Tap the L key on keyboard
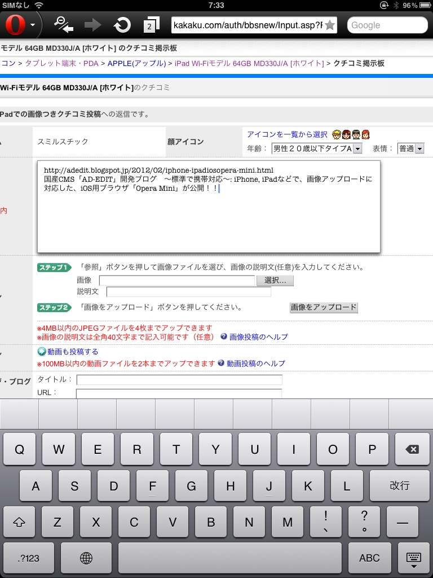The width and height of the screenshot is (433, 578). coord(347,486)
